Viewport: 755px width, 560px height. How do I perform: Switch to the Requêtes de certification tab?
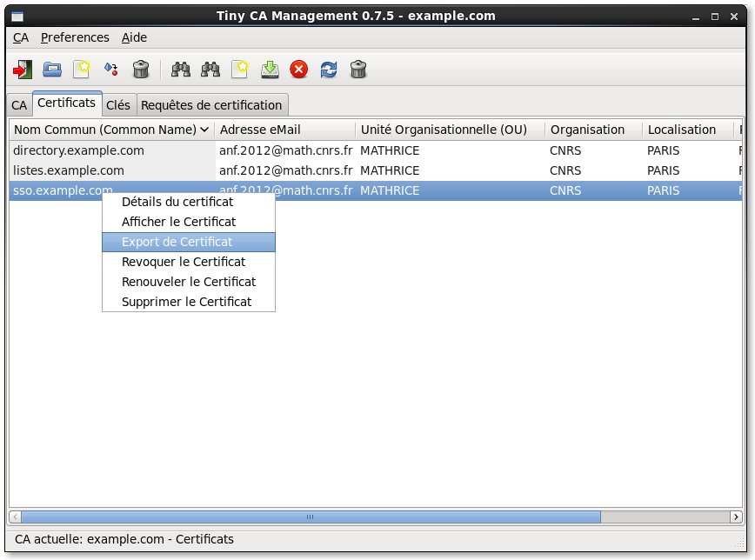(x=211, y=105)
